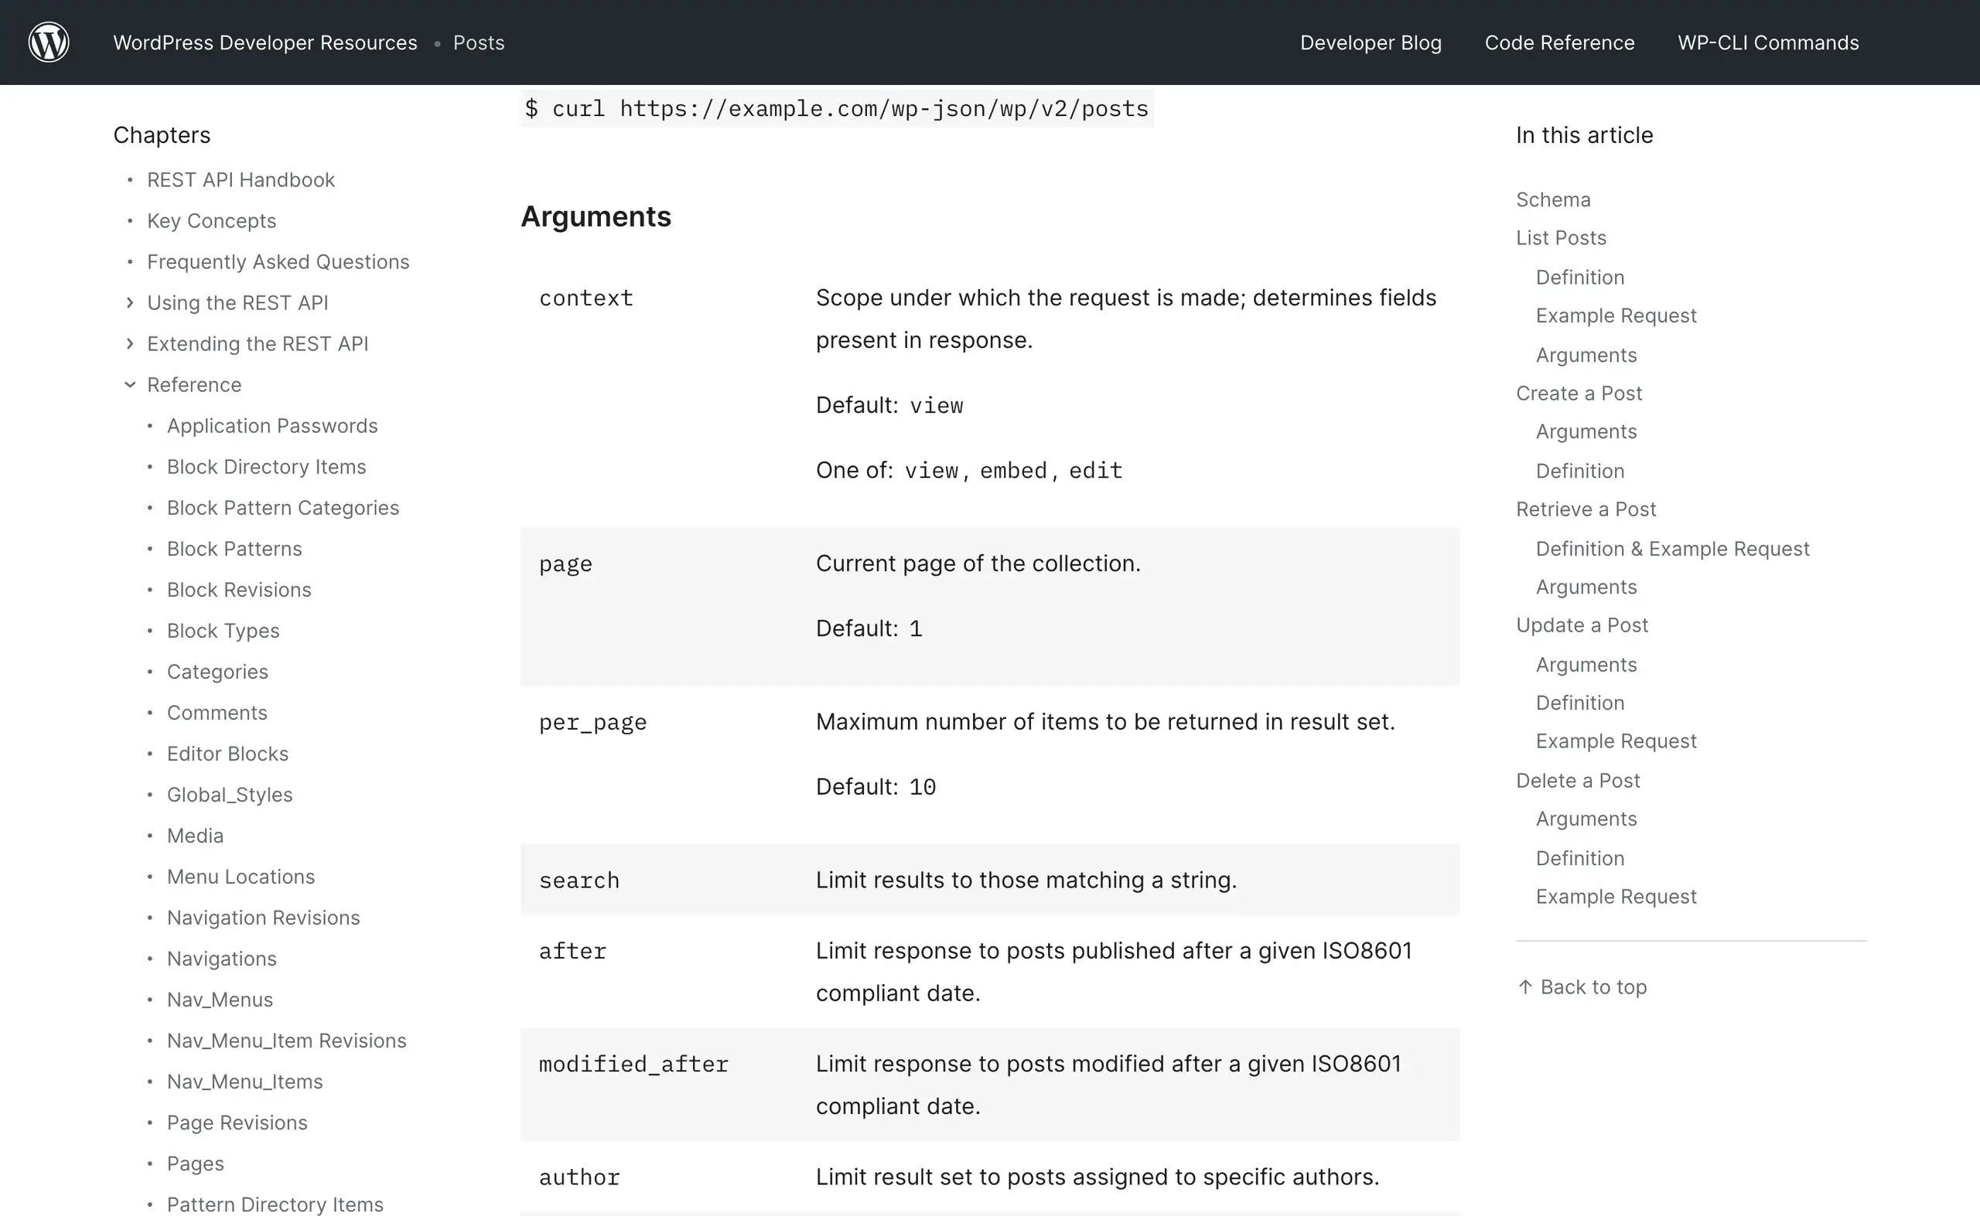The height and width of the screenshot is (1216, 1980).
Task: Jump to Schema section
Action: (1553, 199)
